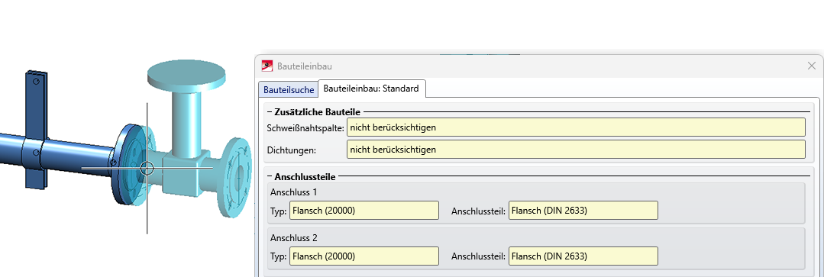The image size is (824, 277).
Task: Click Anschluss 1 Typ field
Action: tap(364, 211)
